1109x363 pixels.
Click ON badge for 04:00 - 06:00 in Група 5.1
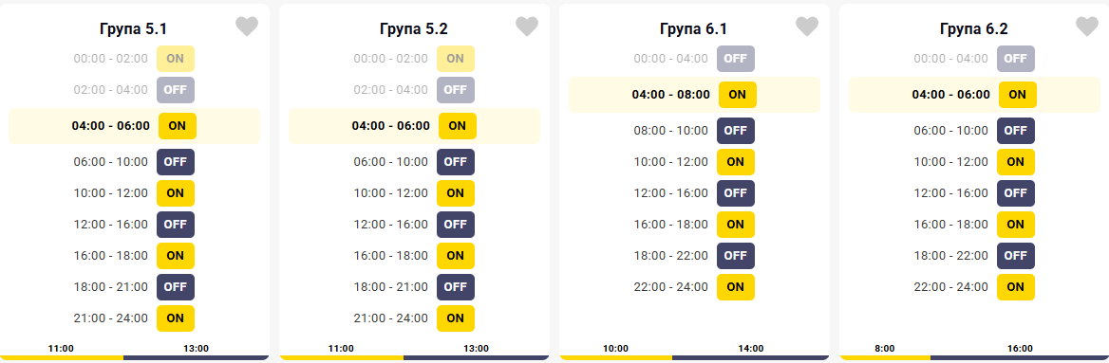177,126
